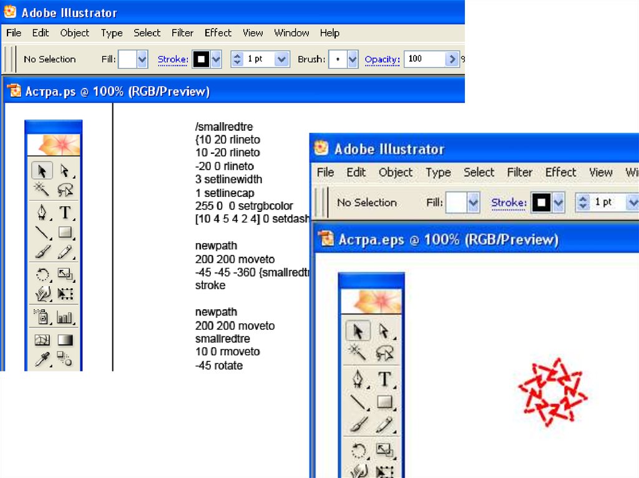Click the text line "255 0 0 setrgbcolor"
This screenshot has width=639, height=478.
point(244,206)
